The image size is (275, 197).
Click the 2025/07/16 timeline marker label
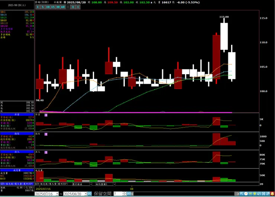point(43,189)
